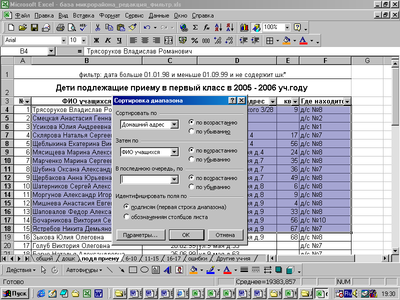Image resolution: width=400 pixels, height=300 pixels.
Task: Open the Правка menu
Action: [44, 15]
